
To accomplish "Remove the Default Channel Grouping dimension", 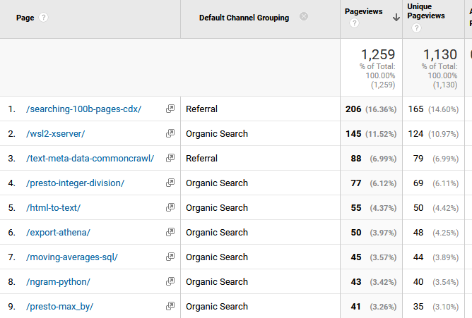I will (304, 17).
